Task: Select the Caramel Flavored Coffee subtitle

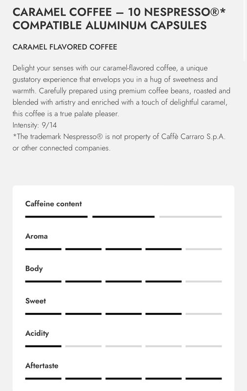Action: coord(65,47)
